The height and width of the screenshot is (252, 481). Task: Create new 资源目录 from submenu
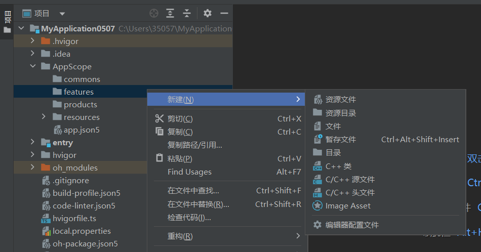[386, 113]
